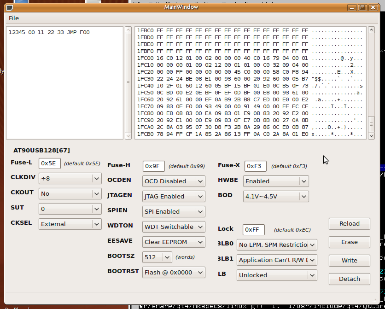Viewport: 385px width, 309px height.
Task: Open the BOOTRST dropdown showing Flash @ 0x0000
Action: [x=174, y=273]
